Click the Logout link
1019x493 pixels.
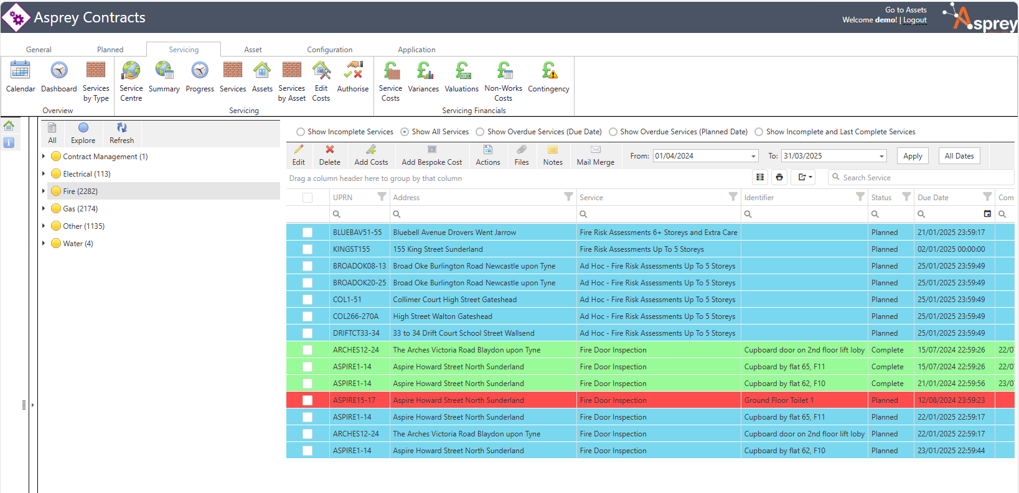tap(914, 20)
